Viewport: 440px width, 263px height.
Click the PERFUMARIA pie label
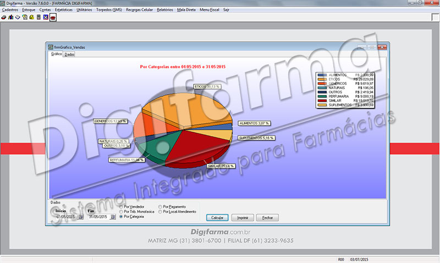(x=127, y=160)
